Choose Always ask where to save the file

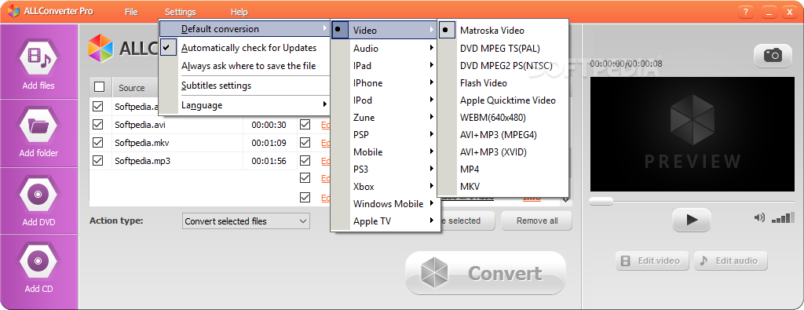pos(244,66)
